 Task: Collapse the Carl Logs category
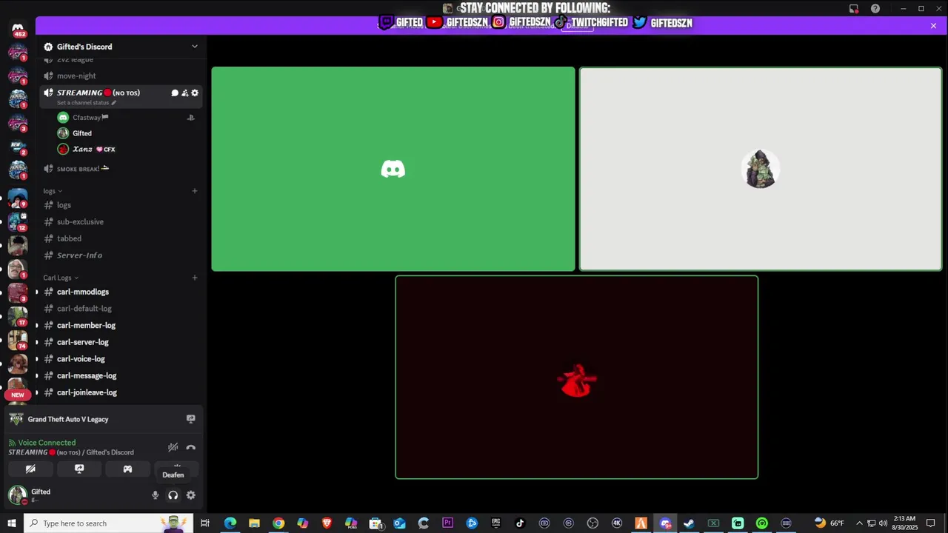61,278
